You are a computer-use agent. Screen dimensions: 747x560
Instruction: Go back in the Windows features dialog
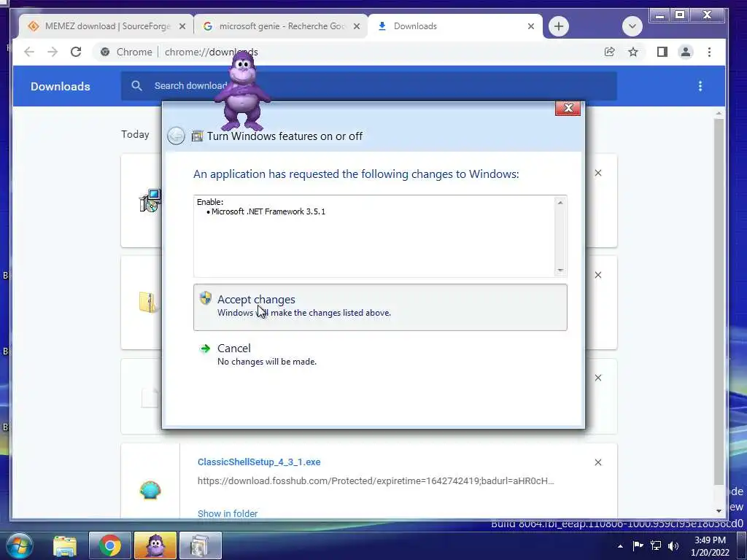(x=176, y=136)
